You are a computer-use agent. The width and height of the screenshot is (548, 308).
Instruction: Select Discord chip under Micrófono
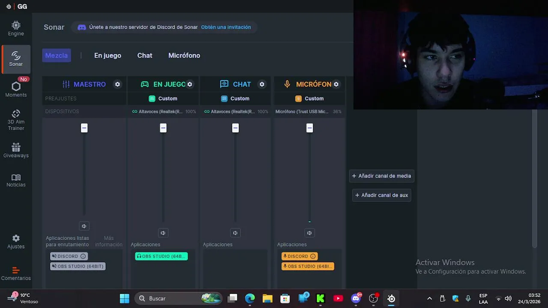pyautogui.click(x=300, y=256)
